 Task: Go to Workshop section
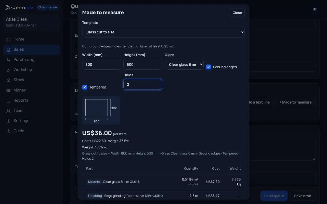pyautogui.click(x=32, y=70)
